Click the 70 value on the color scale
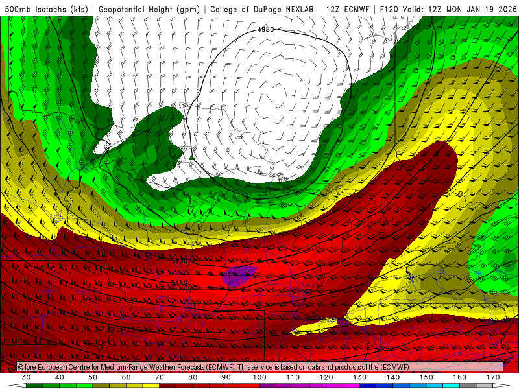This screenshot has width=519, height=389. tap(160, 377)
